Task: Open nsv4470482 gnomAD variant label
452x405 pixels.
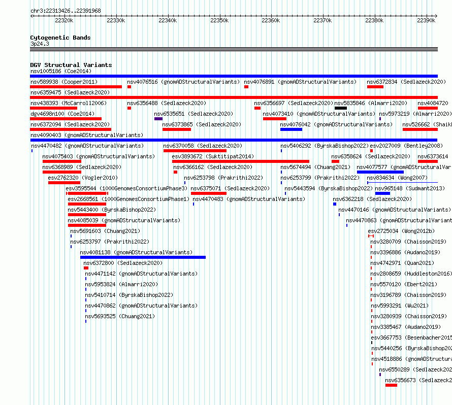Action: (x=87, y=146)
